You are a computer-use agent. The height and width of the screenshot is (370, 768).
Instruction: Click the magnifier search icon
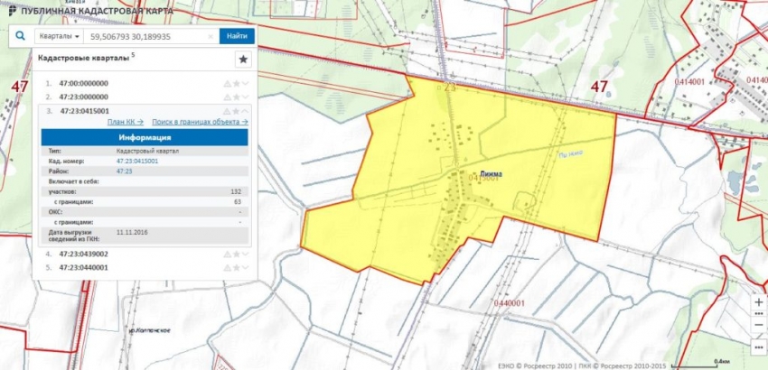click(x=19, y=36)
